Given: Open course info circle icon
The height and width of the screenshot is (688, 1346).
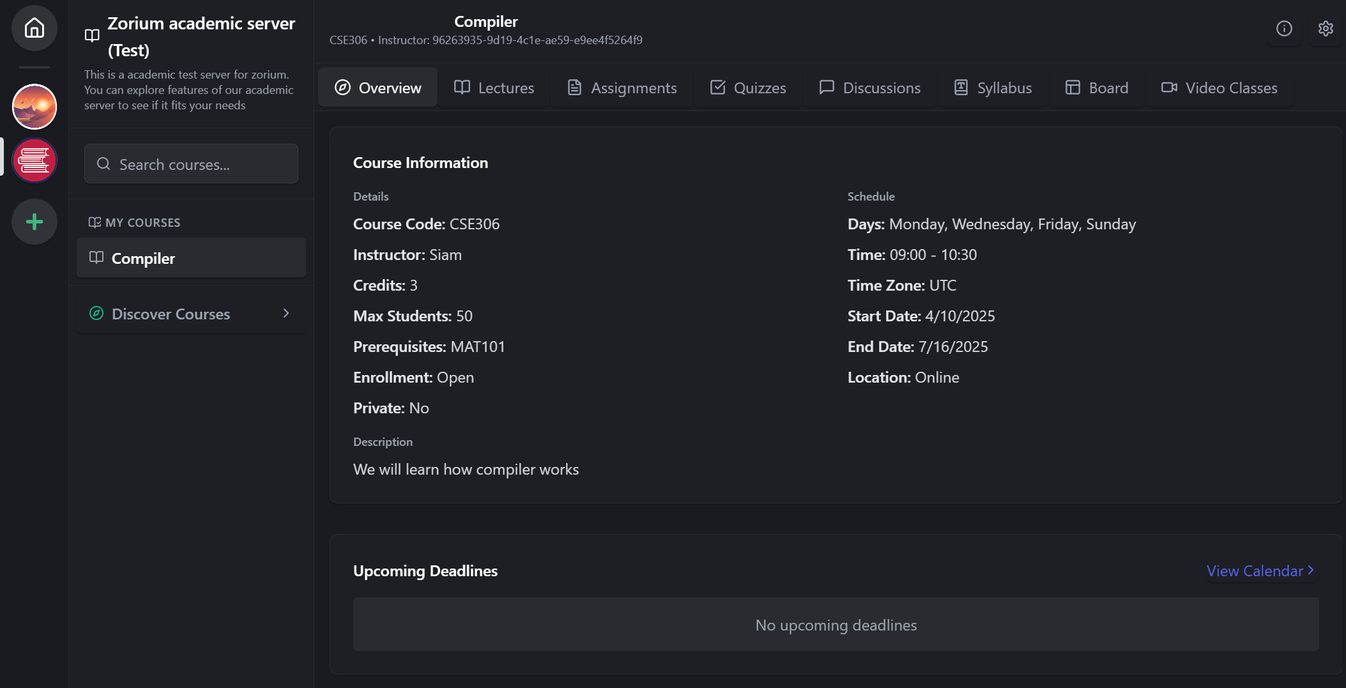Looking at the screenshot, I should pos(1284,29).
